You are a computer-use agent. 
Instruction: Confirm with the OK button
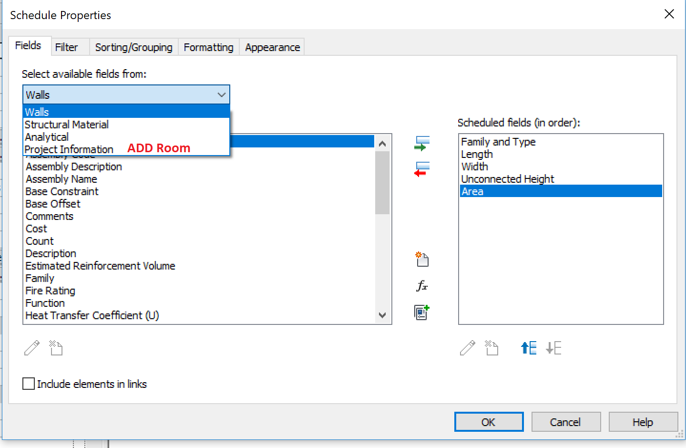point(489,422)
